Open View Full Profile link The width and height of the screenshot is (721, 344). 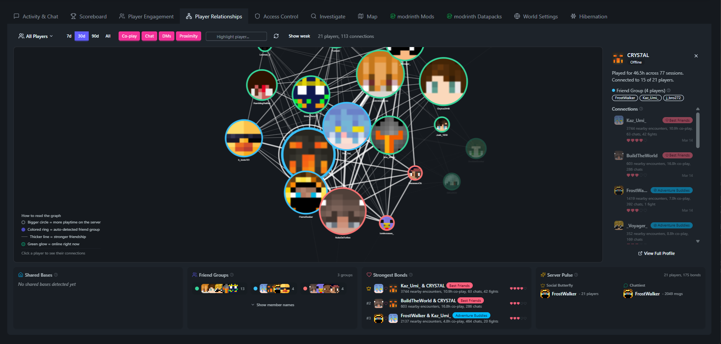(656, 253)
